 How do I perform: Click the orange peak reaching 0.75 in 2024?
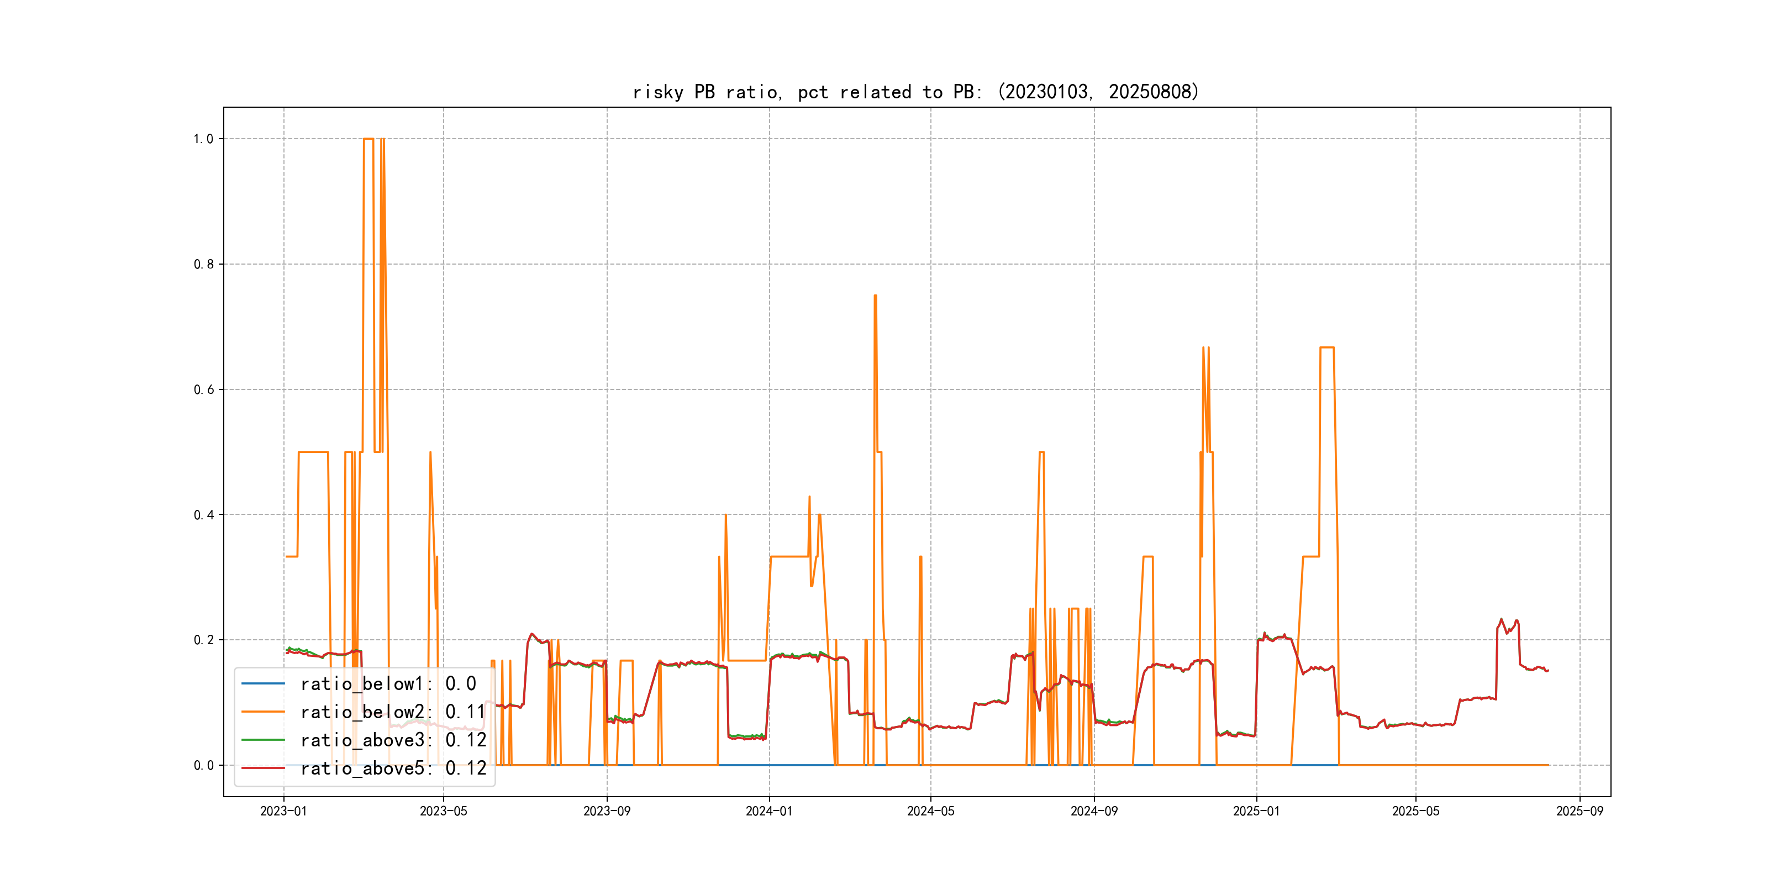click(876, 296)
